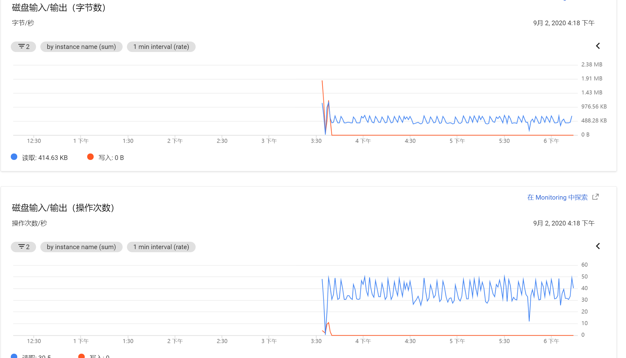Collapse the legend chevron in the 操作次数 chart
The image size is (626, 358).
[x=598, y=246]
